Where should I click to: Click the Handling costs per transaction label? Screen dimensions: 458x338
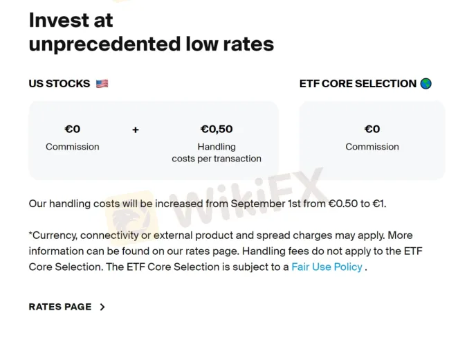(217, 152)
